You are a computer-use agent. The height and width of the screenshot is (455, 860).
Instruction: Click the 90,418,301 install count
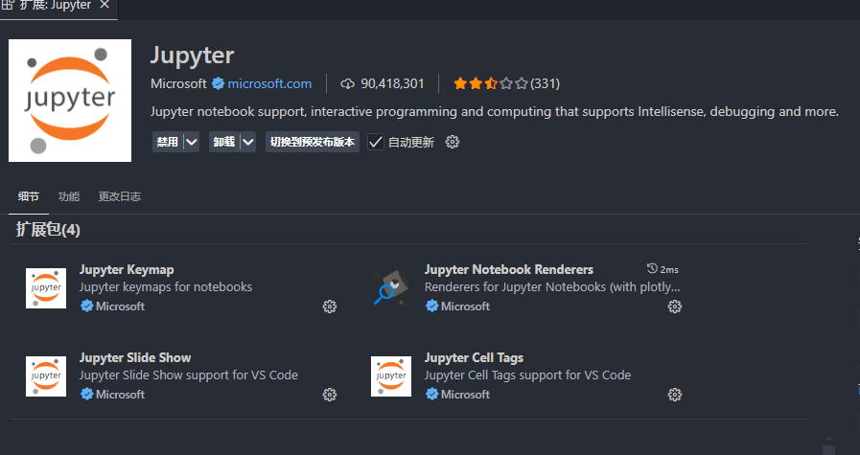(x=393, y=84)
